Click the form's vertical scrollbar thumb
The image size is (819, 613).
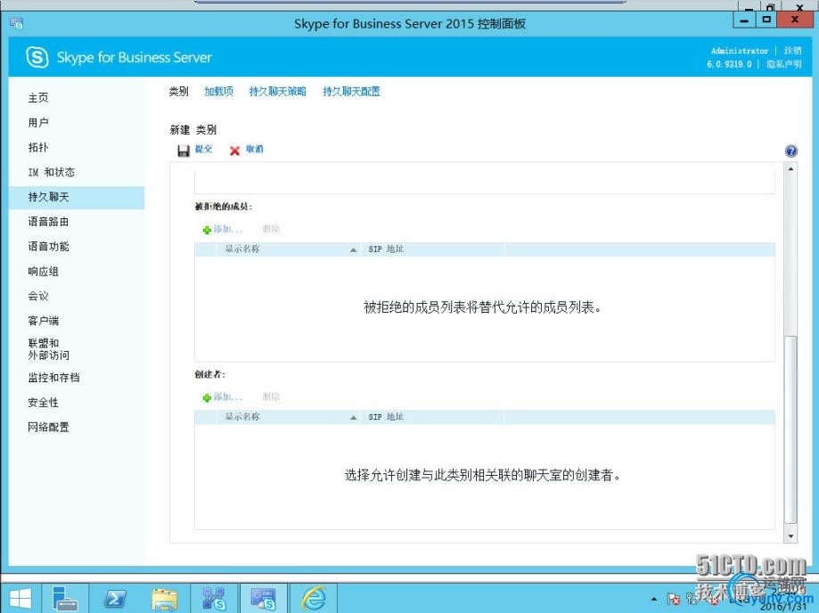click(x=790, y=429)
